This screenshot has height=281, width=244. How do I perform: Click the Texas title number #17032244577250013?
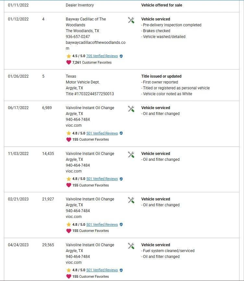90,94
